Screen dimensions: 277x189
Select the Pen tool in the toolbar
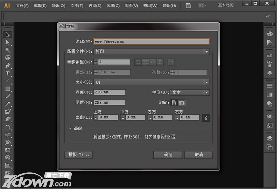click(7, 66)
